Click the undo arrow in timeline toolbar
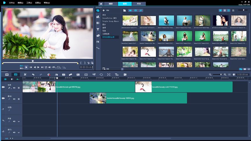The image size is (251, 141). [33, 75]
